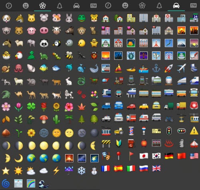Pick the honeybee emoji
Image resolution: width=200 pixels, height=190 pixels.
tap(69, 55)
